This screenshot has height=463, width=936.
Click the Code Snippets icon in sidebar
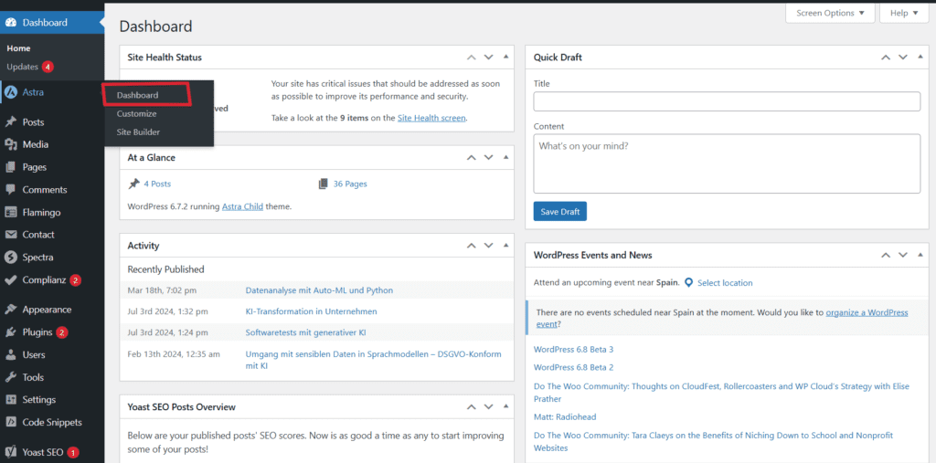pyautogui.click(x=11, y=423)
